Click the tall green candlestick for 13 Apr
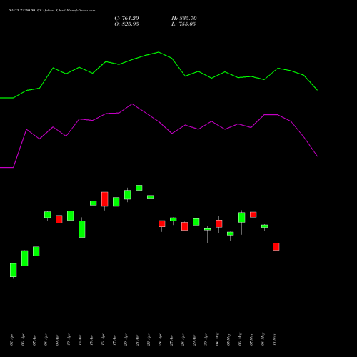The width and height of the screenshot is (357, 357). tap(82, 229)
